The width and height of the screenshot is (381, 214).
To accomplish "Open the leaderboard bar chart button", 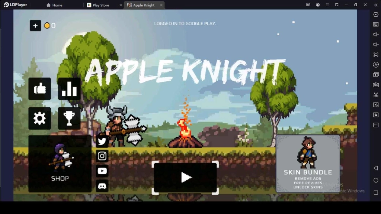I will [x=69, y=89].
